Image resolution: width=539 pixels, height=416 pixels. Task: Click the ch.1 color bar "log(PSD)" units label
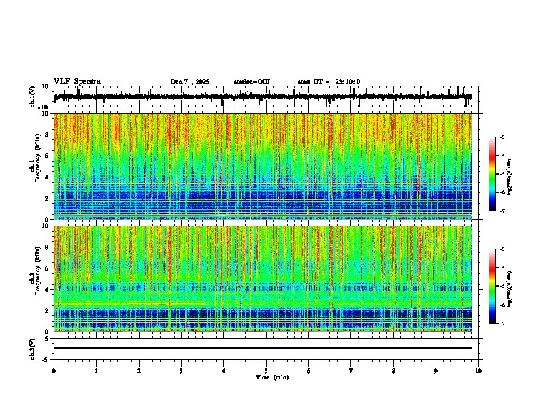(510, 177)
